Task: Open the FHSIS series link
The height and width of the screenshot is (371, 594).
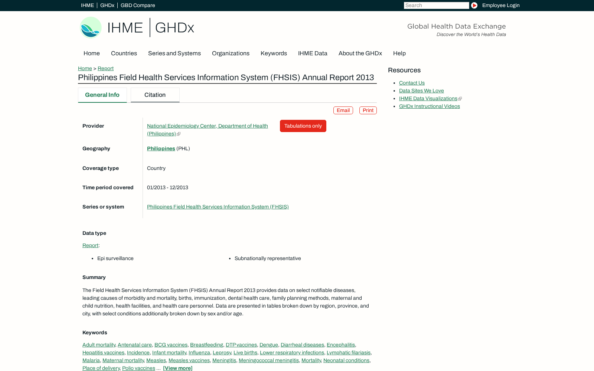Action: pyautogui.click(x=218, y=207)
